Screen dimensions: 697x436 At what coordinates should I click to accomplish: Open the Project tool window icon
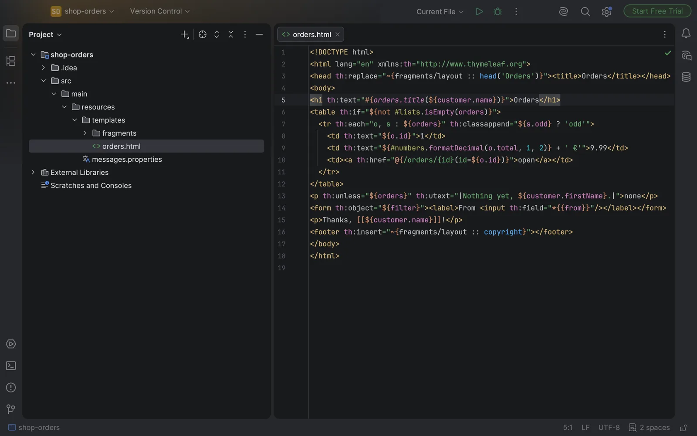coord(11,34)
